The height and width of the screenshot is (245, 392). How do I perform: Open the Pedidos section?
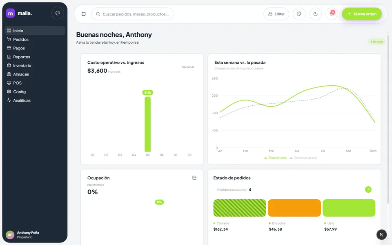point(35,39)
